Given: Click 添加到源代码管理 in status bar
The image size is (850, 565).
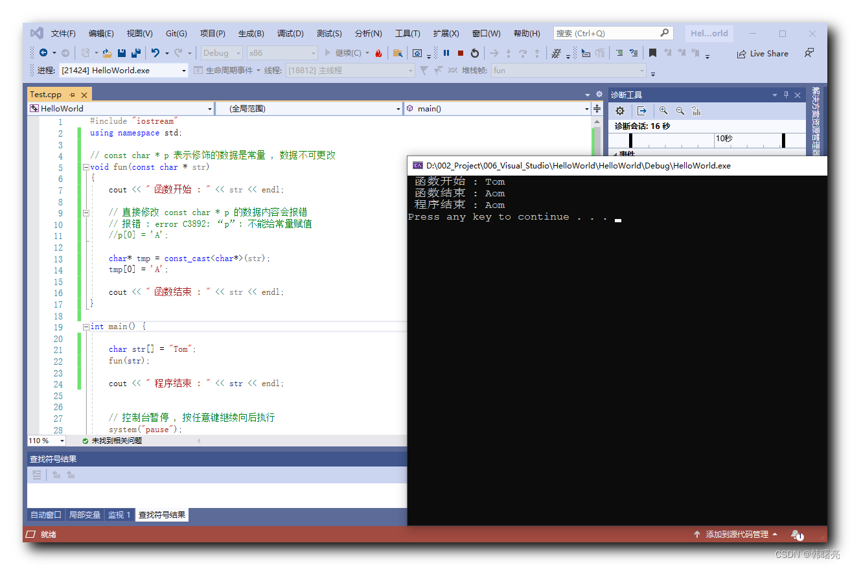Looking at the screenshot, I should [x=737, y=535].
